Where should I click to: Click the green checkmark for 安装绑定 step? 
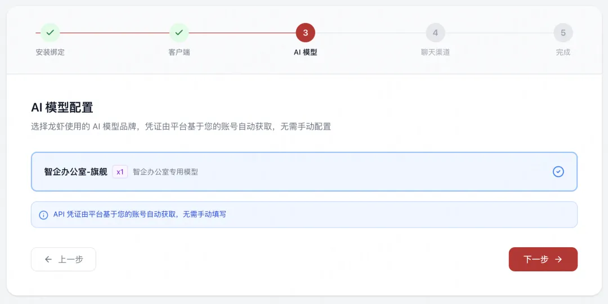[x=50, y=33]
